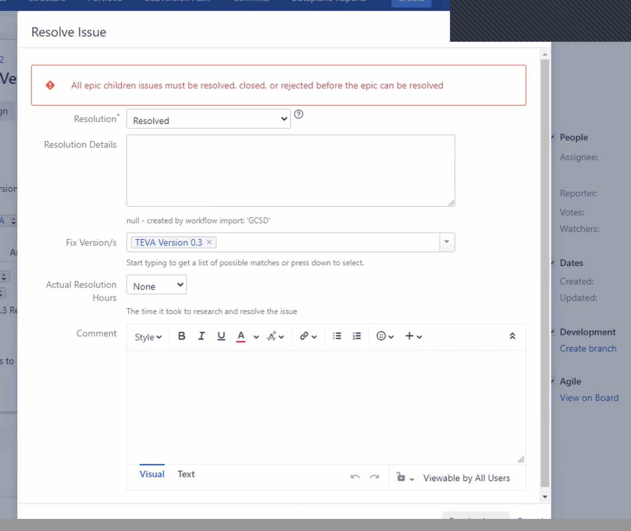Click Viewable by All Users label
Image resolution: width=631 pixels, height=531 pixels.
pyautogui.click(x=467, y=478)
